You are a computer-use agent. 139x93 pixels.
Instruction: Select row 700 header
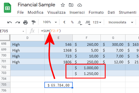[x=5, y=56]
